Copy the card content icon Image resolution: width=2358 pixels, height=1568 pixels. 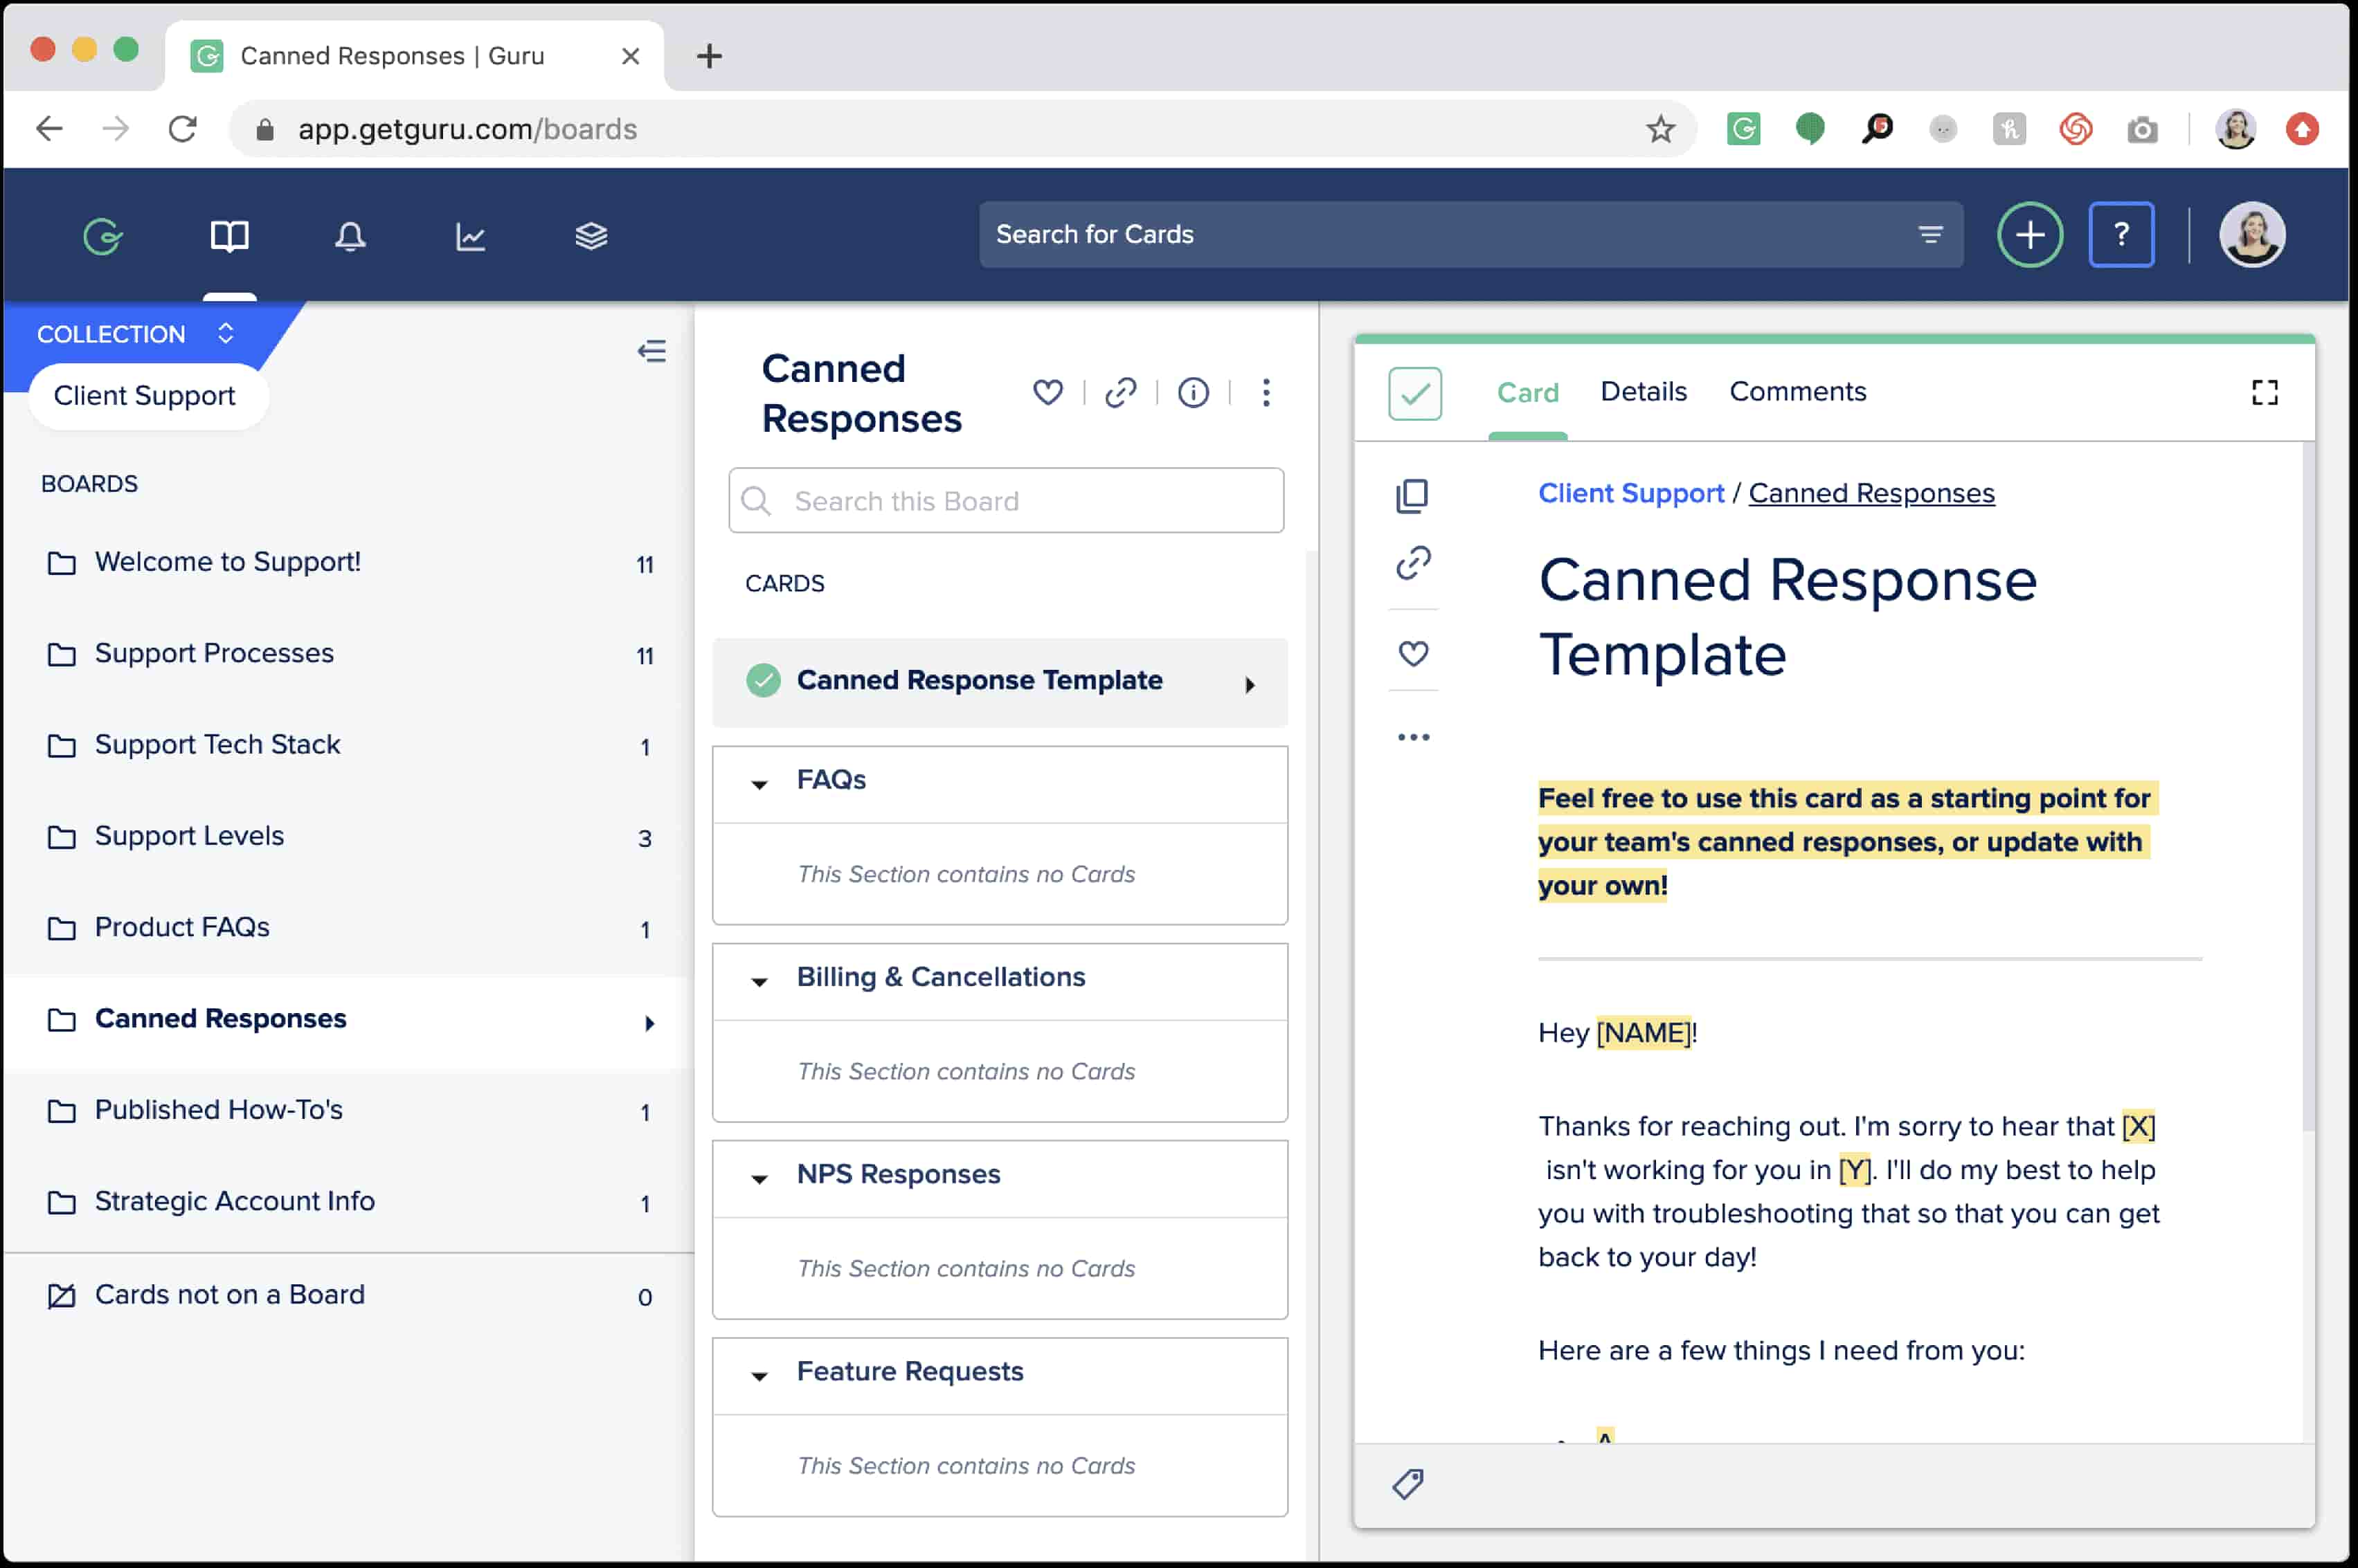point(1412,496)
